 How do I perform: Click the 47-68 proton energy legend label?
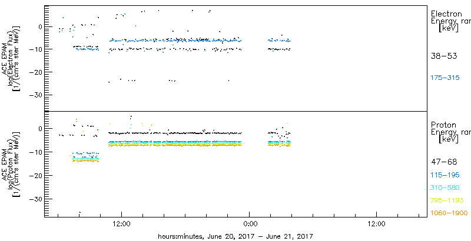(444, 162)
